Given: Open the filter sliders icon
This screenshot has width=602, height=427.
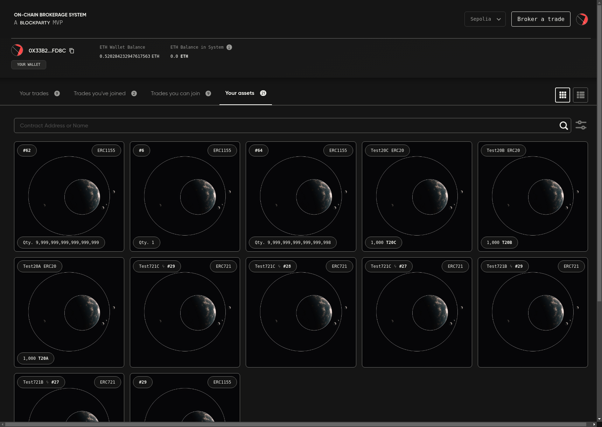Looking at the screenshot, I should [581, 125].
